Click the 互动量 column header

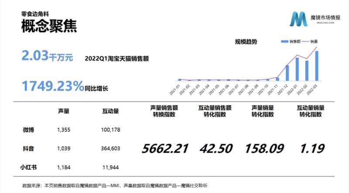(x=111, y=111)
